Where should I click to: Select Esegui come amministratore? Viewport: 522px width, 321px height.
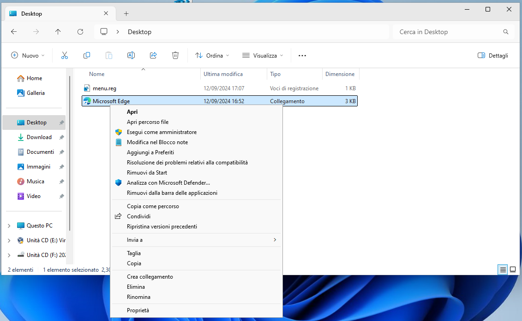pyautogui.click(x=197, y=132)
